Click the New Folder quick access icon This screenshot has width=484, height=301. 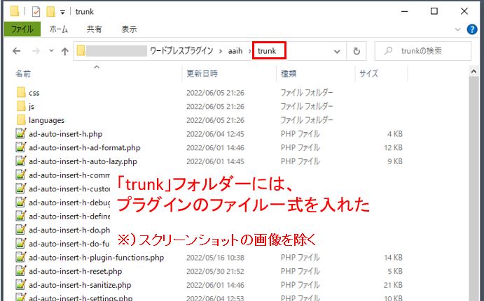[x=50, y=12]
